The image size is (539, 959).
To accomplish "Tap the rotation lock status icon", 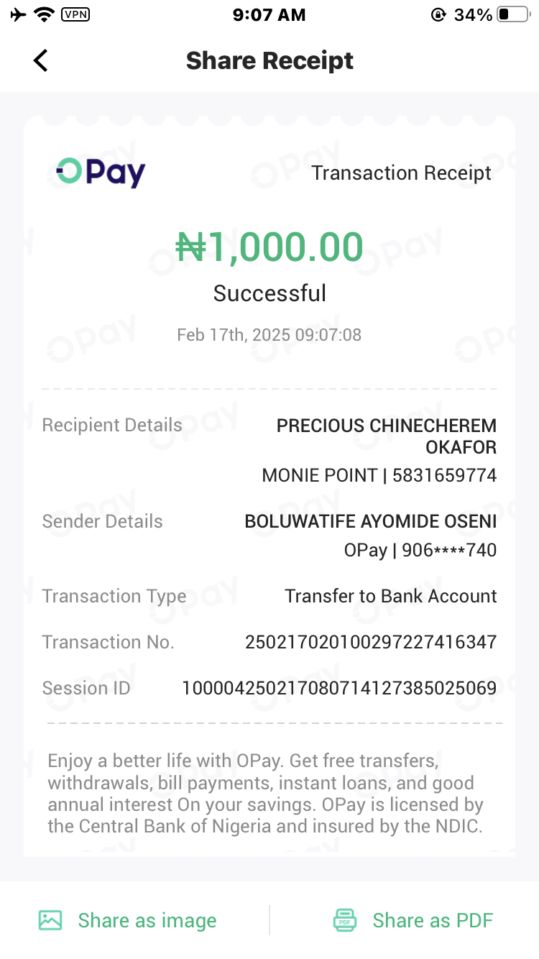I will [438, 14].
